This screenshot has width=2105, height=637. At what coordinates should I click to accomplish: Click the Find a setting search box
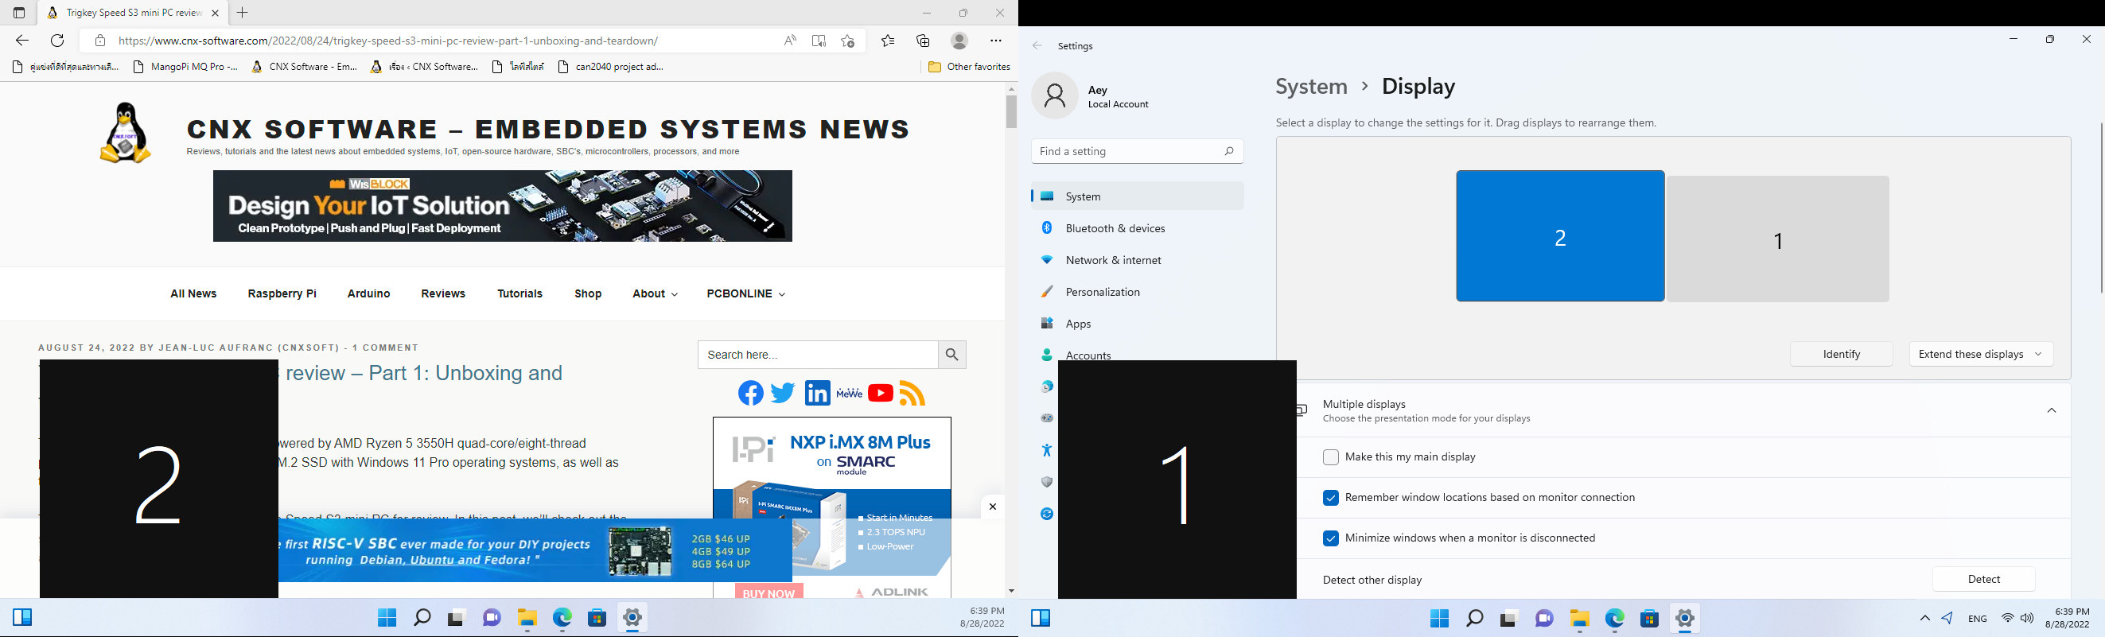pos(1138,151)
